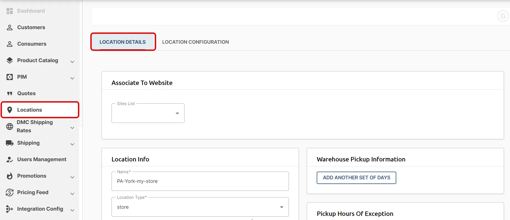Switch to Location Details tab
Screen dimensions: 510x220
pyautogui.click(x=123, y=42)
